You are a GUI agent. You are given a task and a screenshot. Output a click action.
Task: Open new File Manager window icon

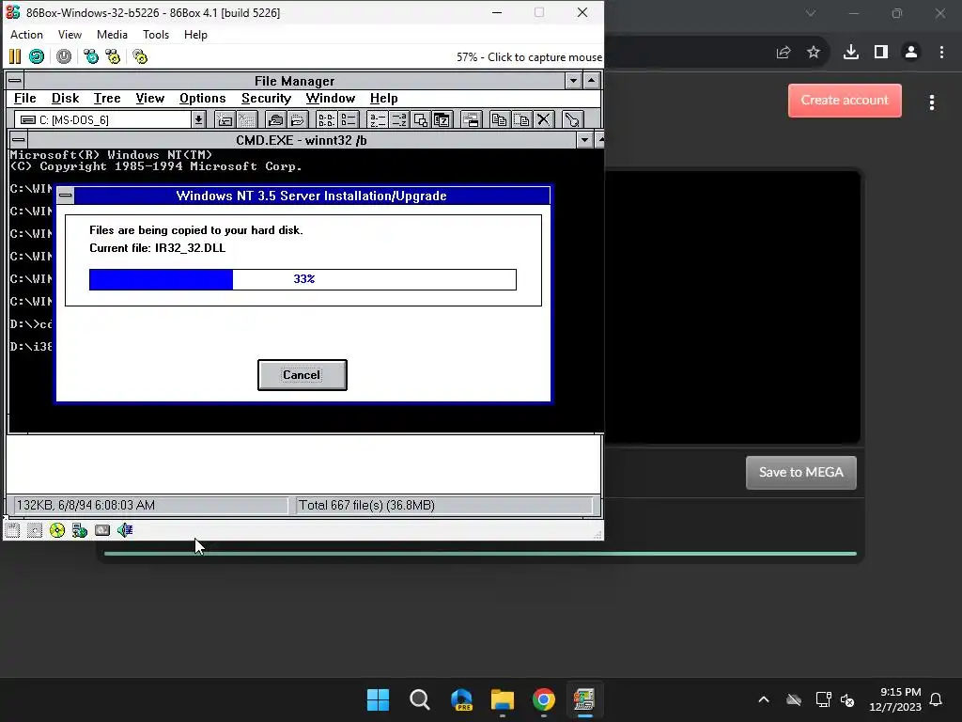pos(472,119)
